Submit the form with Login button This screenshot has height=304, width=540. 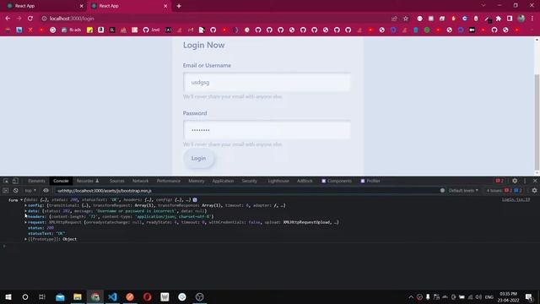(x=199, y=158)
